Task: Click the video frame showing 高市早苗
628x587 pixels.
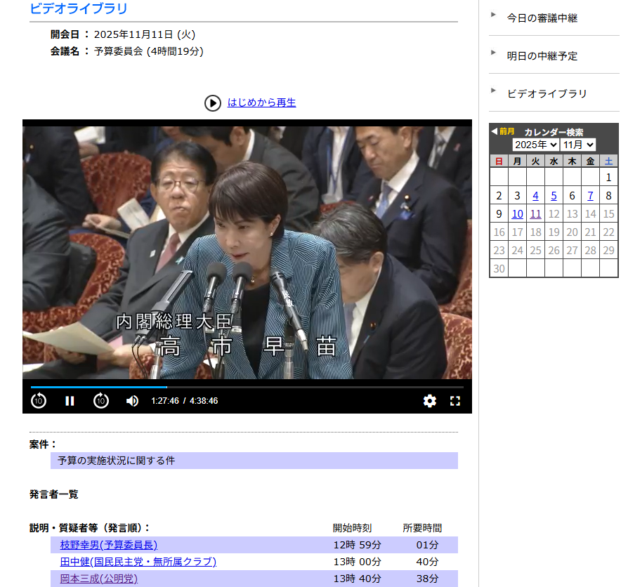Action: [x=247, y=253]
